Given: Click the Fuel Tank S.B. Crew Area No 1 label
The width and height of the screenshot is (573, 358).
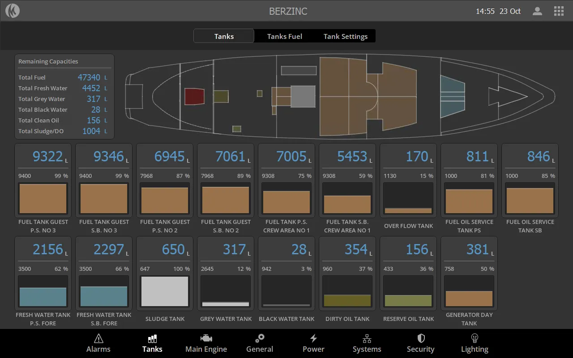Looking at the screenshot, I should coord(347,226).
